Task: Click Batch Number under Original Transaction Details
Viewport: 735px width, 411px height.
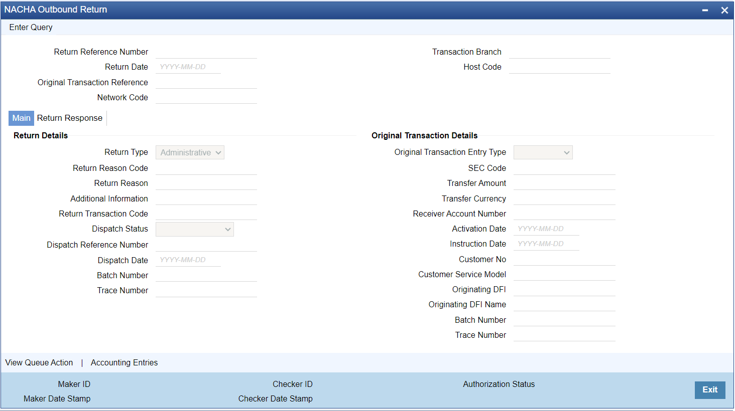Action: click(x=564, y=320)
